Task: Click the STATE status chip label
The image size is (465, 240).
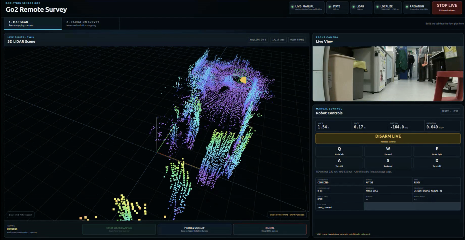Action: click(x=336, y=6)
